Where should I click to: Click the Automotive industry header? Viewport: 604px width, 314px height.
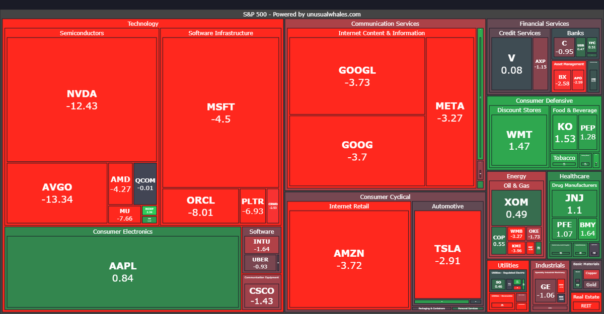pyautogui.click(x=448, y=206)
